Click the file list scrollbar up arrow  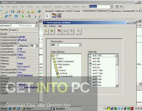pos(117,56)
